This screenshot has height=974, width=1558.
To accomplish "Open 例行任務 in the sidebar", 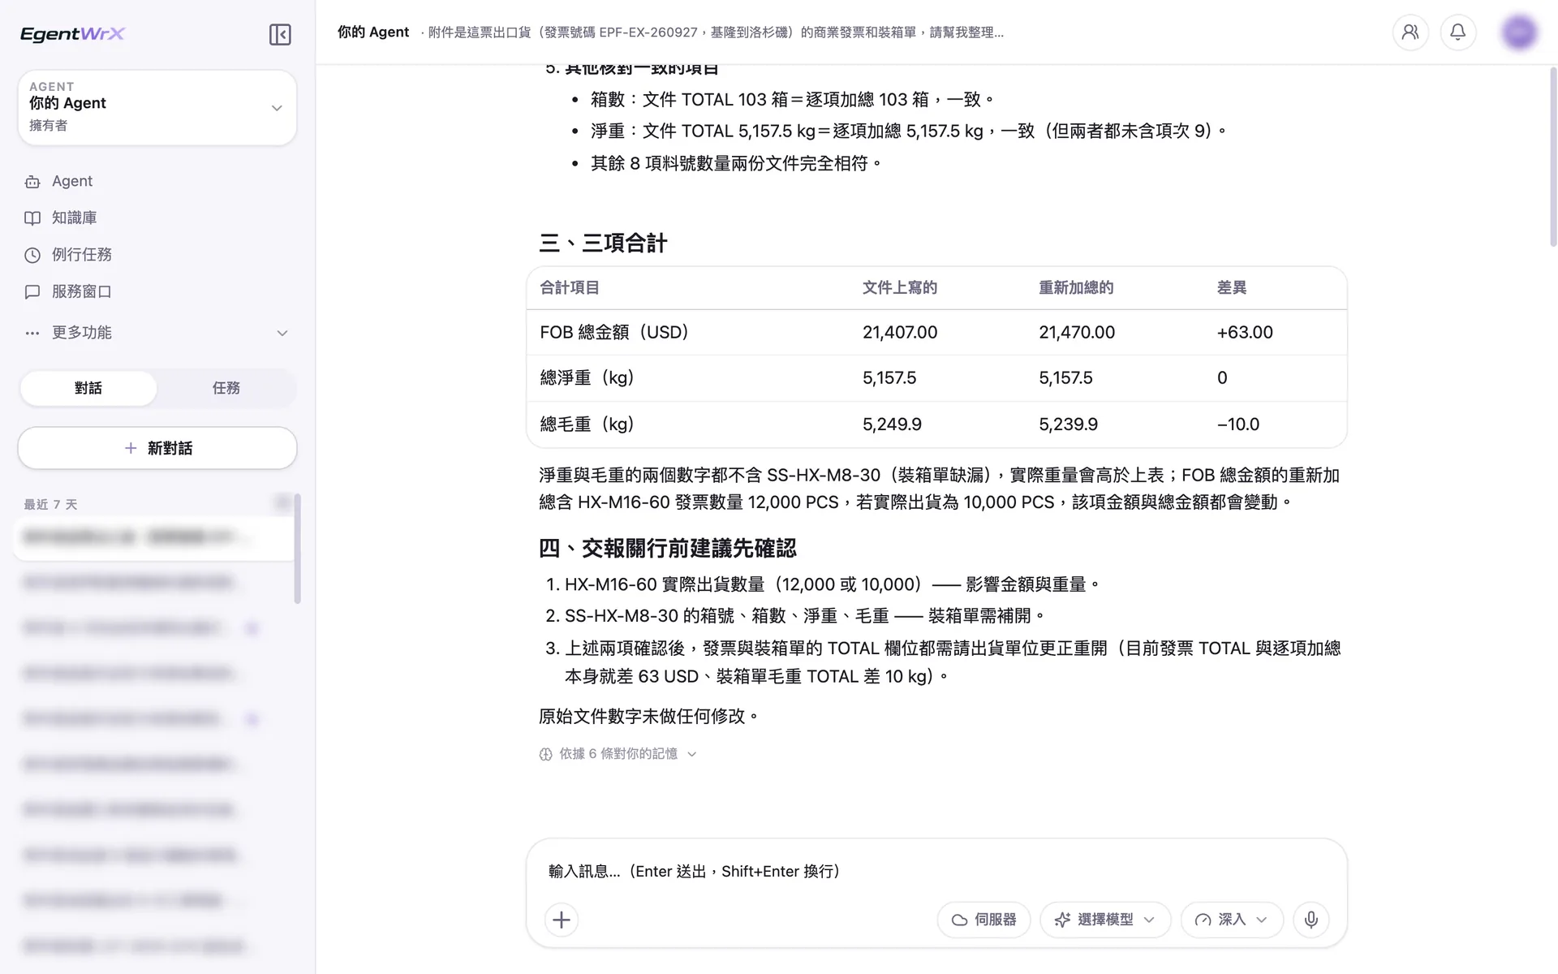I will coord(157,255).
